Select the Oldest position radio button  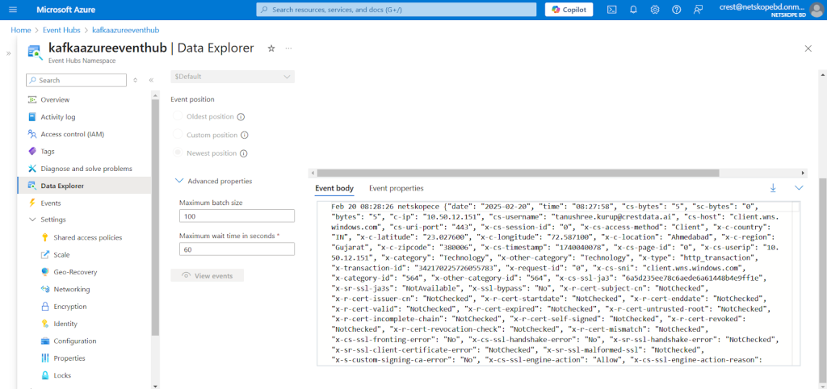pyautogui.click(x=178, y=116)
